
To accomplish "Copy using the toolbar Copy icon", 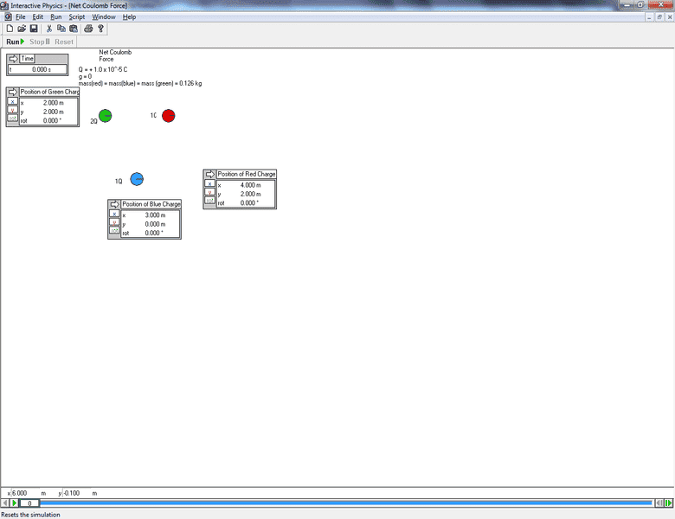I will coord(61,29).
